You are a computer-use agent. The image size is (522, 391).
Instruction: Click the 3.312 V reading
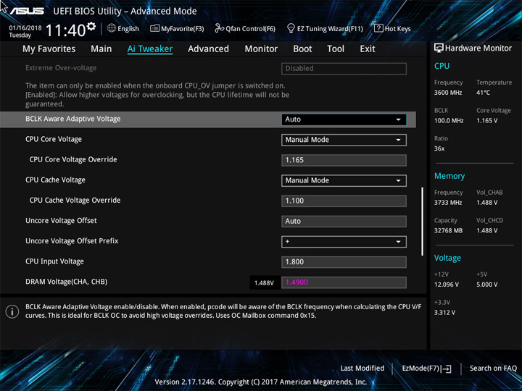(x=444, y=313)
